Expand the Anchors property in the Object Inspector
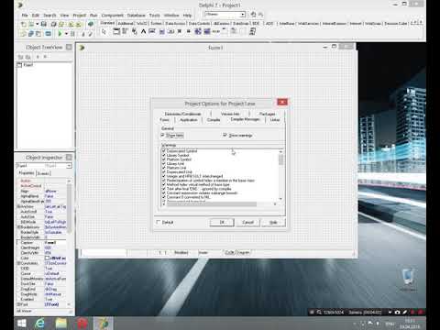 pos(18,206)
